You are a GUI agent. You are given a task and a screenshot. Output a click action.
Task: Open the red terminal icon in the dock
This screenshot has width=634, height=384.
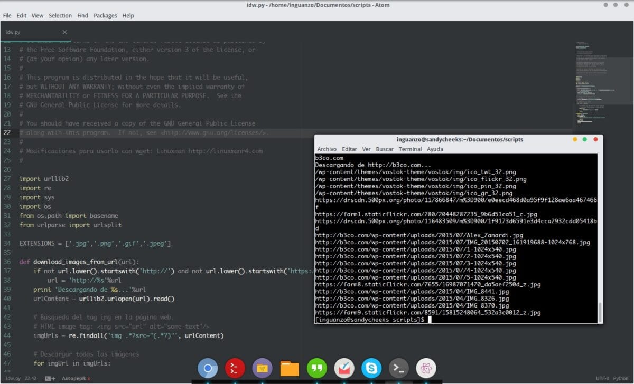coord(235,368)
